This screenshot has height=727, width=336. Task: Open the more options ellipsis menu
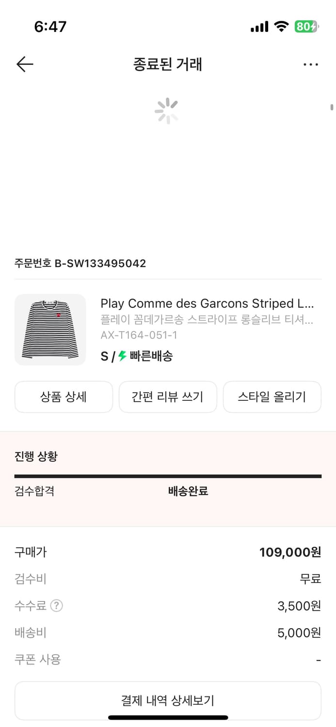(x=310, y=64)
